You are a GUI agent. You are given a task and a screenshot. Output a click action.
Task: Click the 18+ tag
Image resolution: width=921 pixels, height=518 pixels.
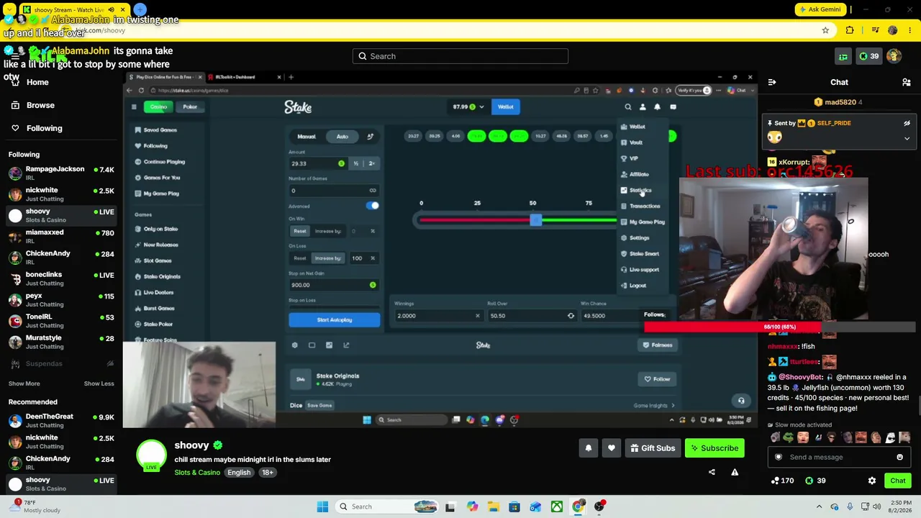(268, 473)
